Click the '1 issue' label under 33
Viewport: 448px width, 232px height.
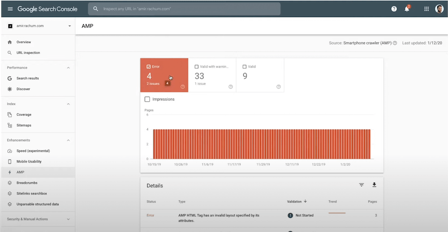click(200, 84)
